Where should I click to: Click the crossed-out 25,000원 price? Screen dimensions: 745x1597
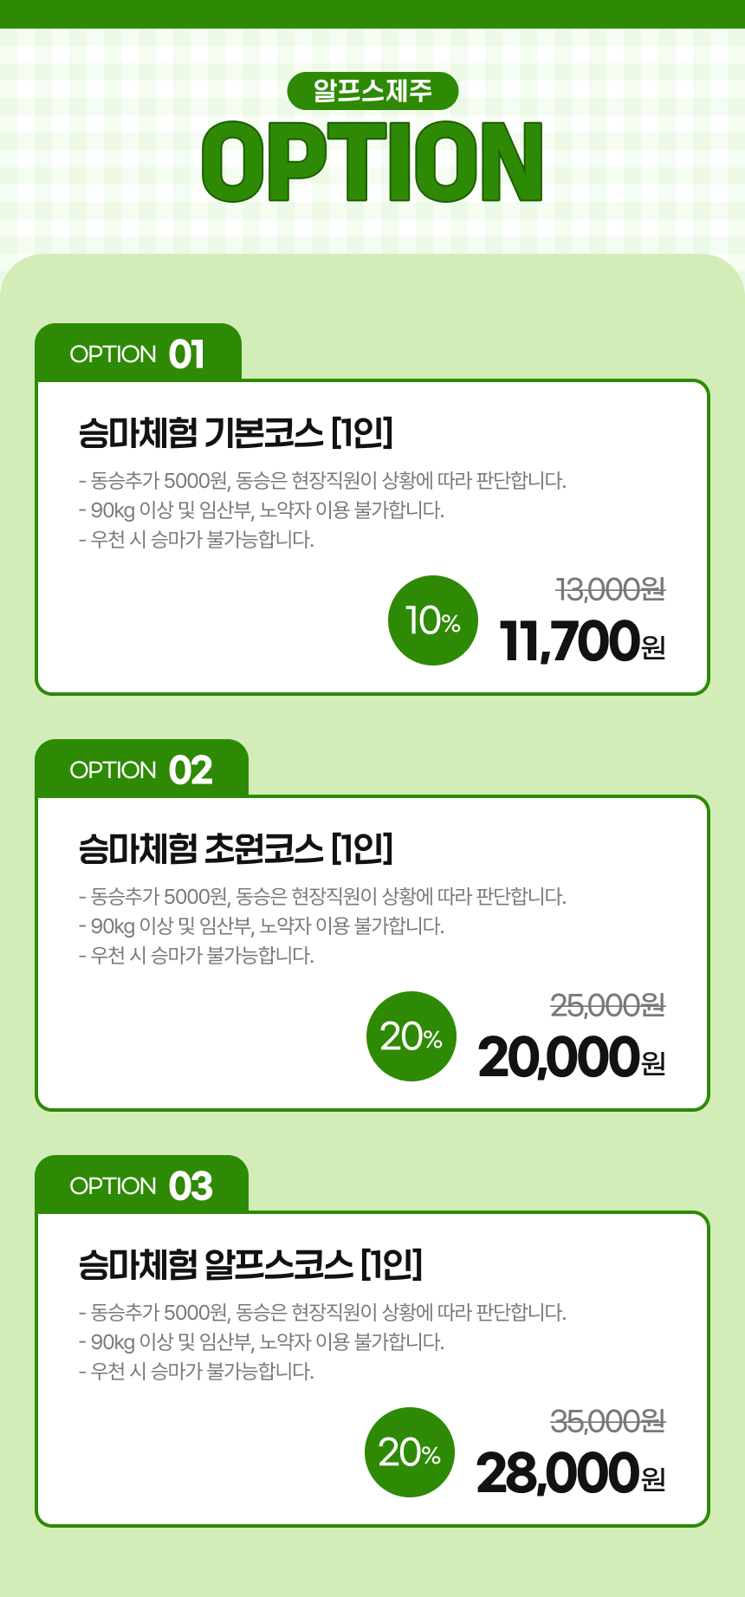[x=608, y=1005]
